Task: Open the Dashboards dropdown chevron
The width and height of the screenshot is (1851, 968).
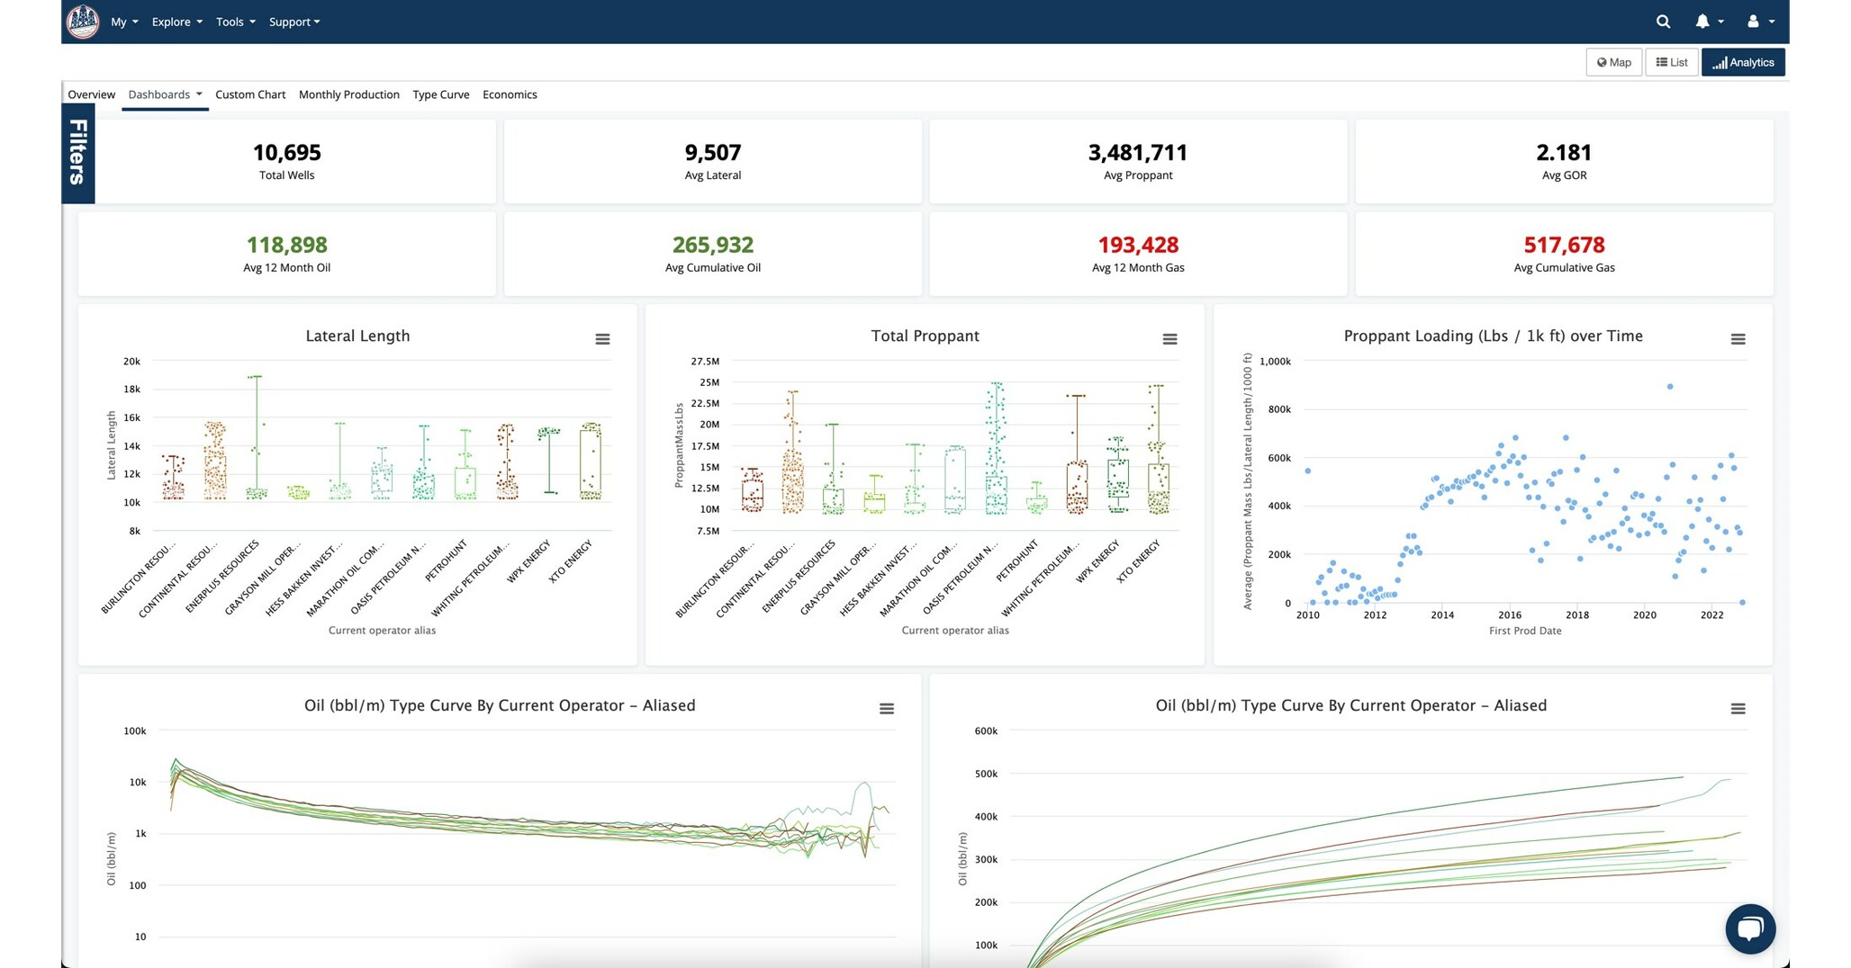Action: 199,94
